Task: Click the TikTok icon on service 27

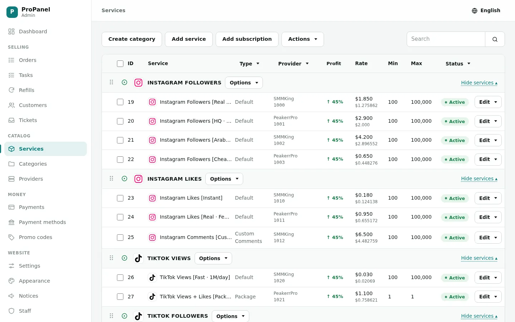Action: pyautogui.click(x=152, y=297)
